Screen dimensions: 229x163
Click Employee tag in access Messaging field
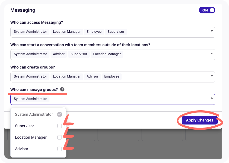tap(94, 32)
